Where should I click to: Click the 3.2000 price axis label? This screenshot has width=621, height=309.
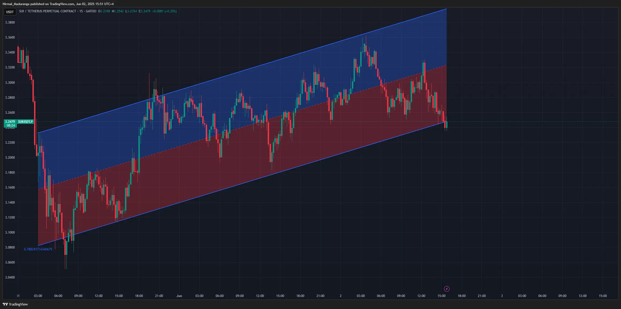click(10, 158)
